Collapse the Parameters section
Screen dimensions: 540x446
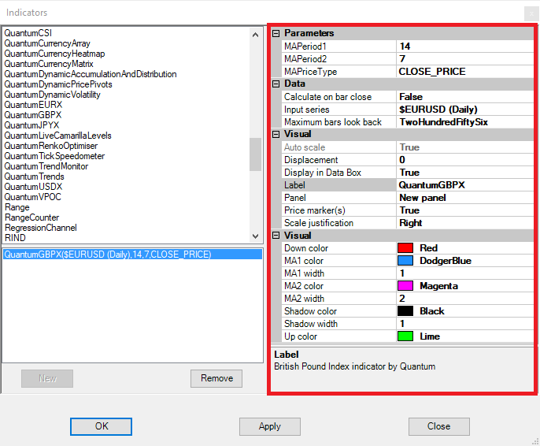tap(276, 33)
